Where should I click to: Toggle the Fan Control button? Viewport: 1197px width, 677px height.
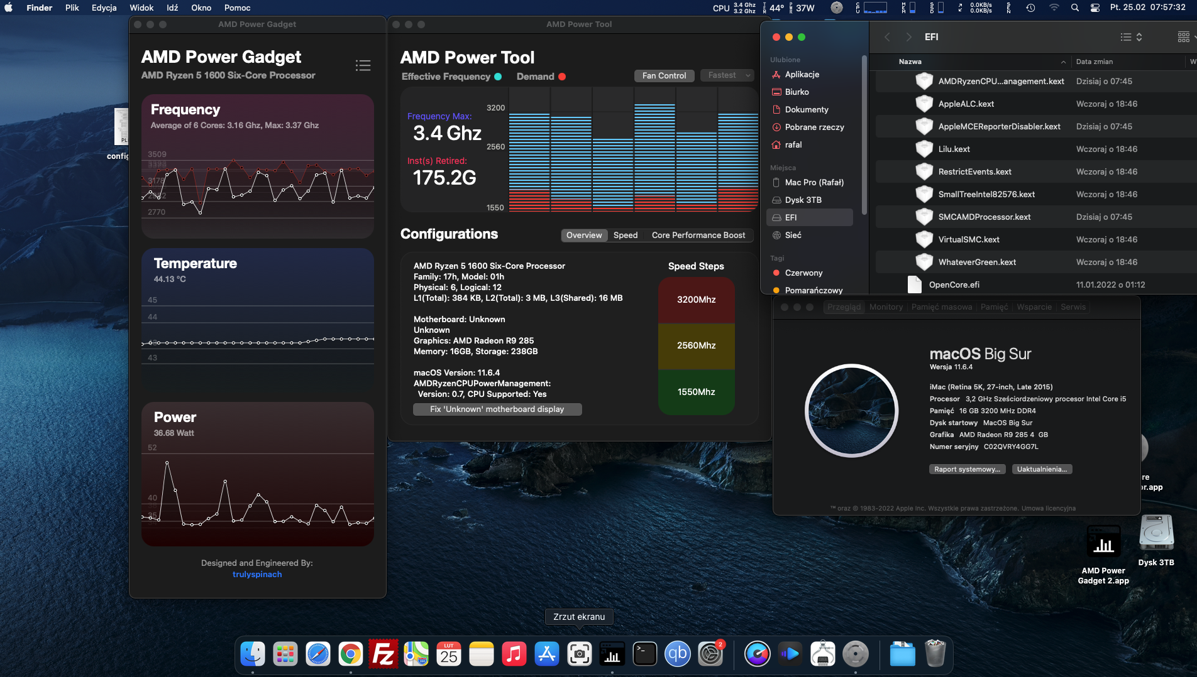[664, 75]
